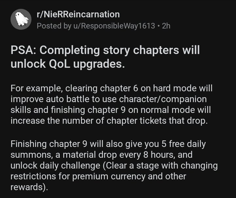Click the 'Posted by' label text
This screenshot has width=236, height=198.
pos(54,26)
